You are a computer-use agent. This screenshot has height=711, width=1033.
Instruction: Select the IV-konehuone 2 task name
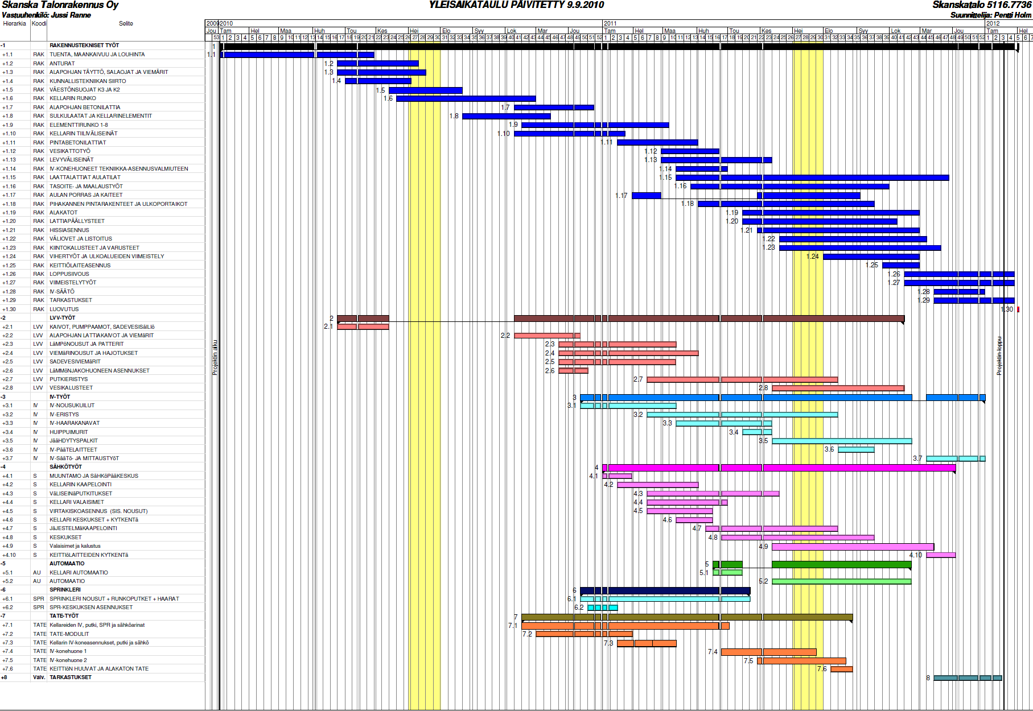coord(68,660)
